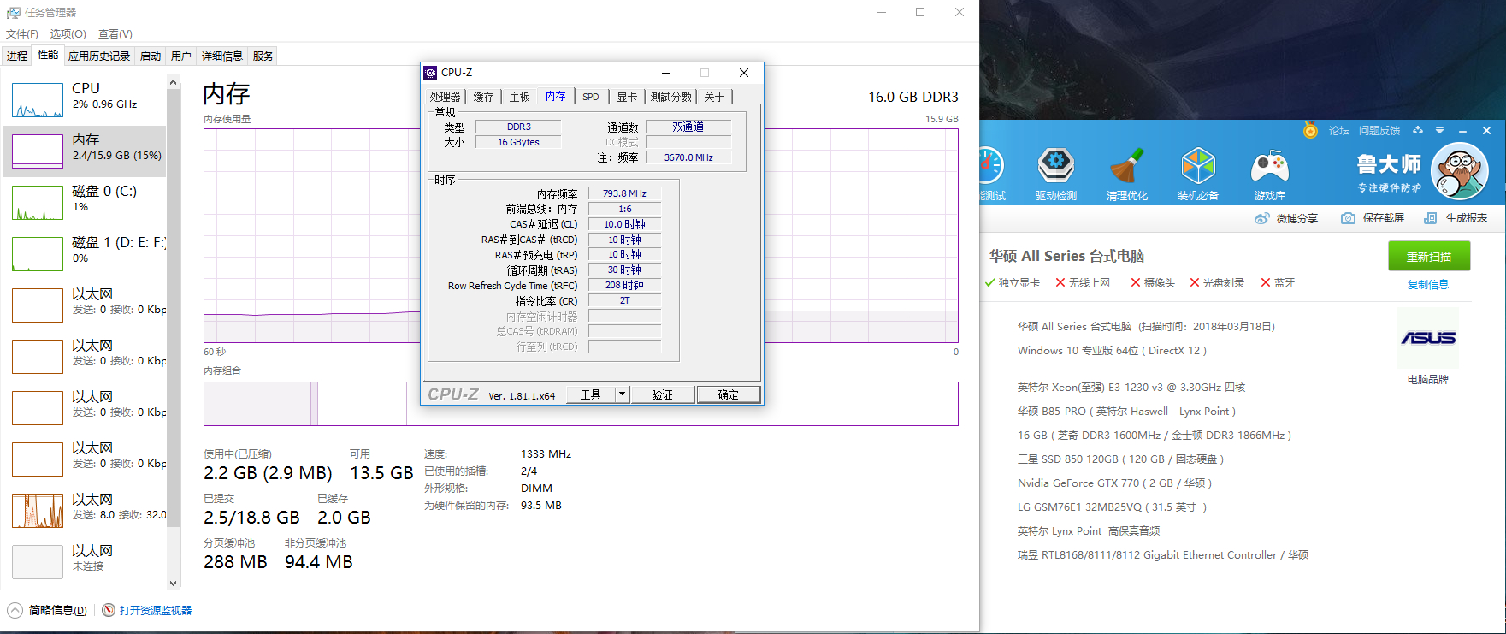Open the 清理优化 cleanup broom tool
Viewport: 1506px width, 634px height.
point(1126,175)
